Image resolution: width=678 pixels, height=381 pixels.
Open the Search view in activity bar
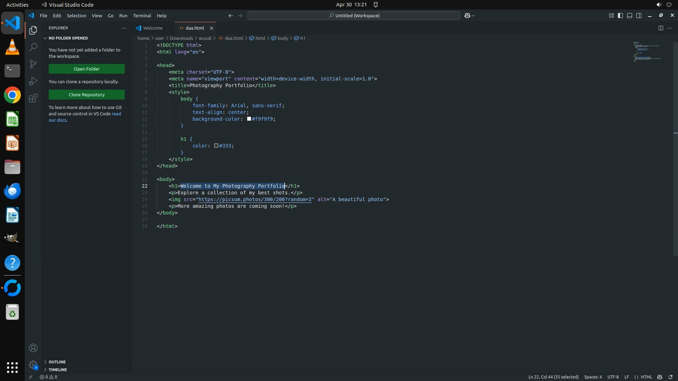(x=33, y=47)
